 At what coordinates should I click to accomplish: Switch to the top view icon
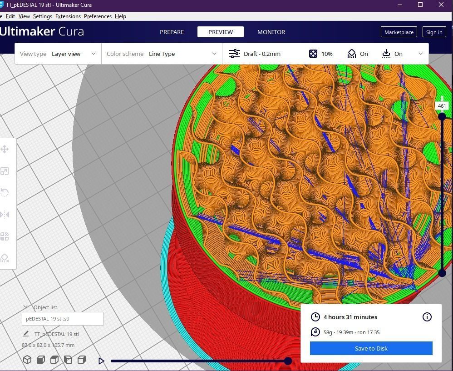54,360
